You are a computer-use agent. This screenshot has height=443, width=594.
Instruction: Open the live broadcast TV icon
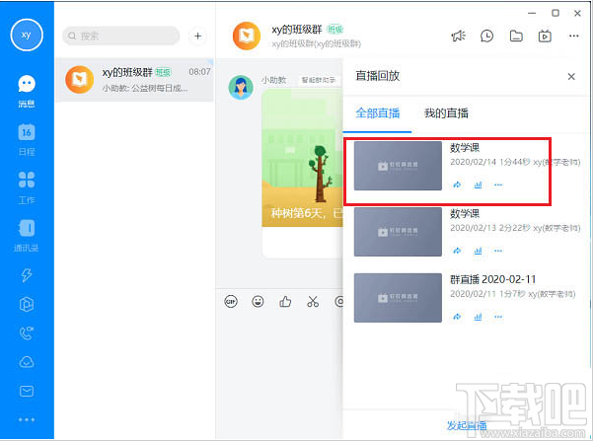[x=545, y=36]
